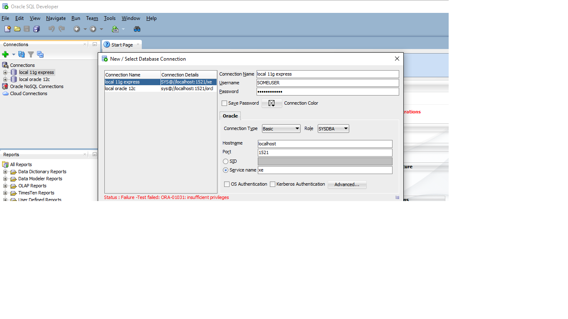Open the File menu
The width and height of the screenshot is (568, 319).
[x=5, y=18]
